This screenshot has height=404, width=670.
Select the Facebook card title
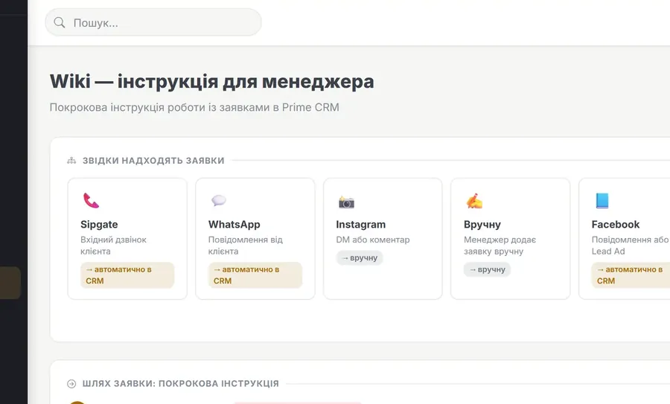(616, 224)
